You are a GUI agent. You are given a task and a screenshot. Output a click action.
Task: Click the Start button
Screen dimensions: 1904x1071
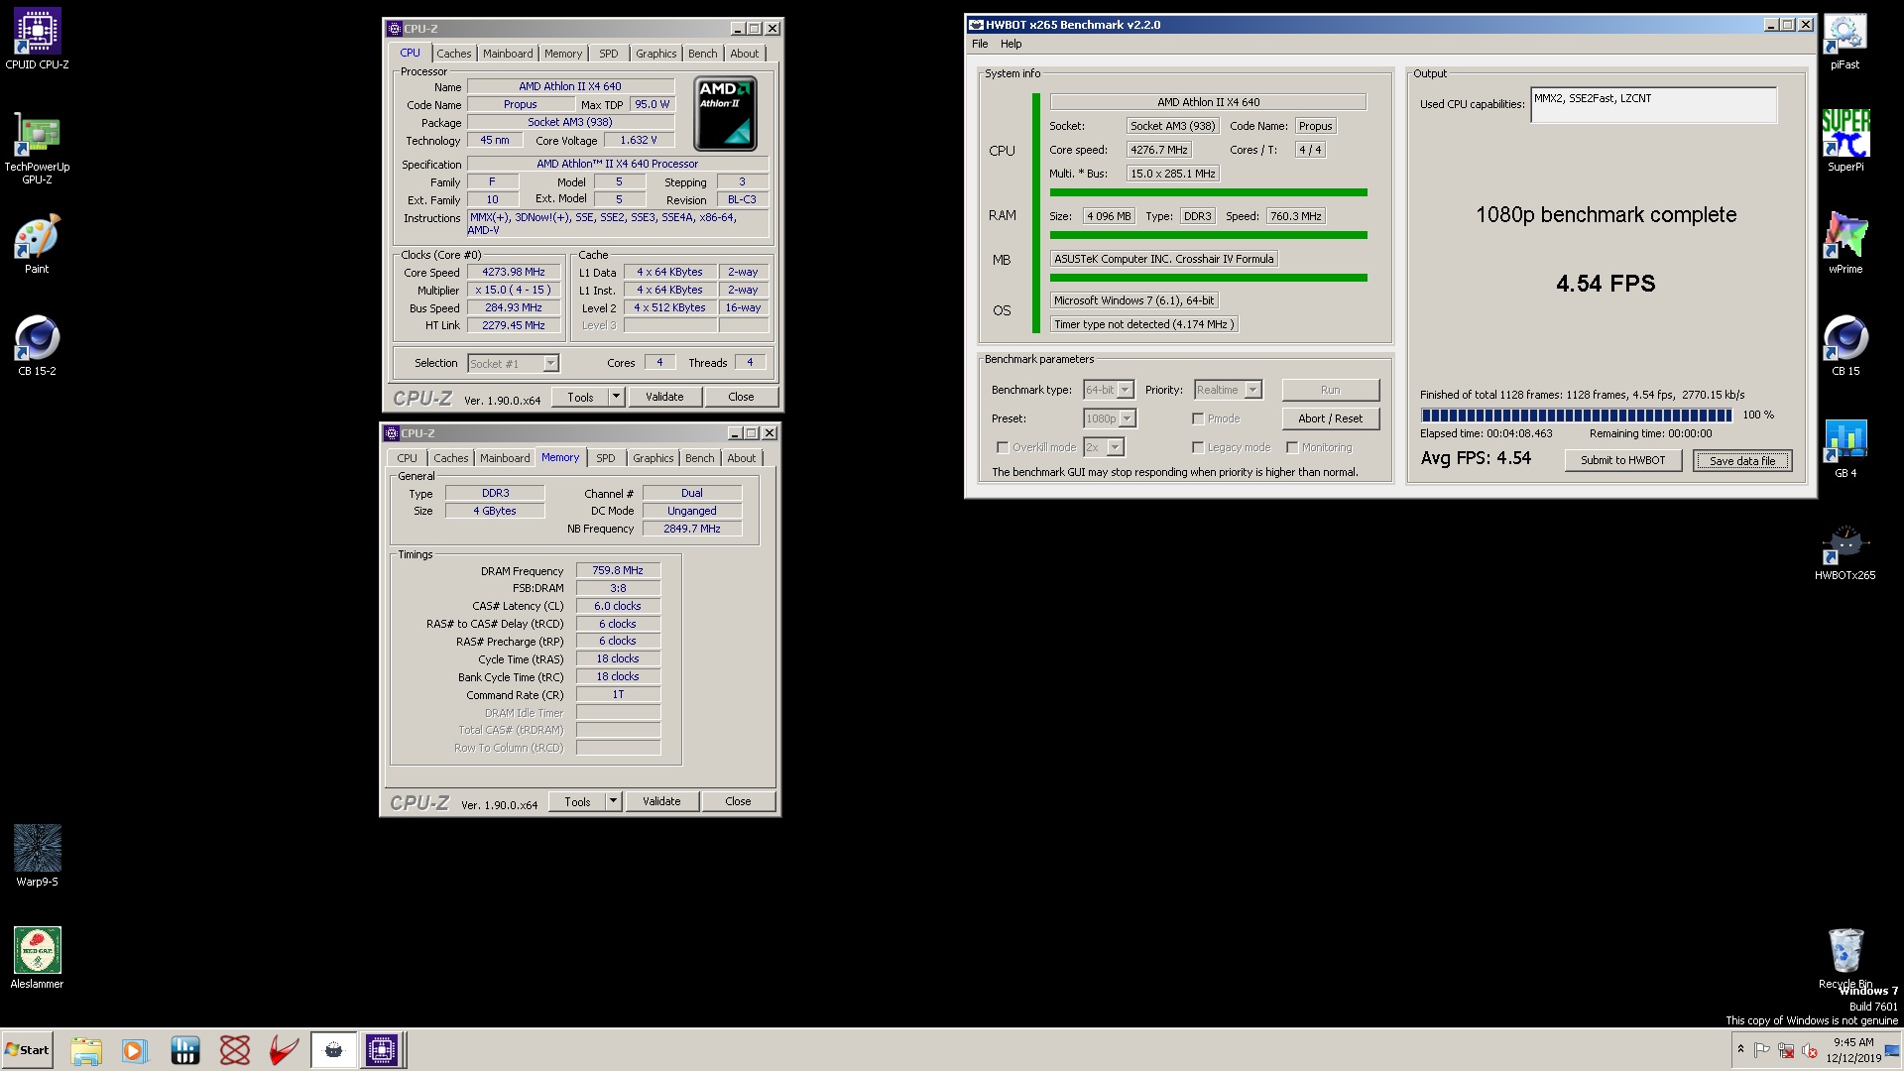coord(27,1050)
